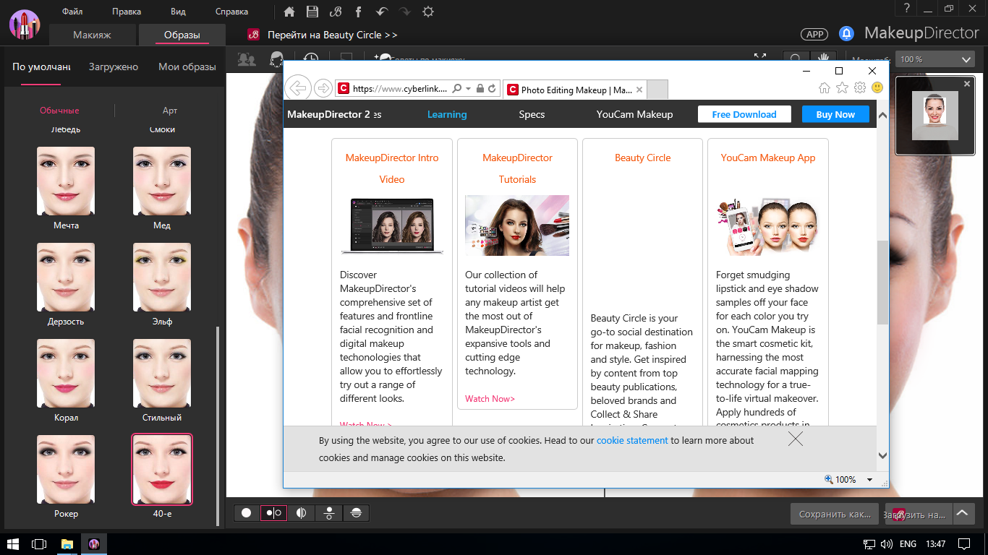The image size is (988, 555).
Task: Apply the Корал look thumbnail
Action: coord(66,375)
